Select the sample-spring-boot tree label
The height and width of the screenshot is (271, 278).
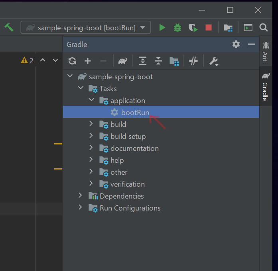point(121,77)
